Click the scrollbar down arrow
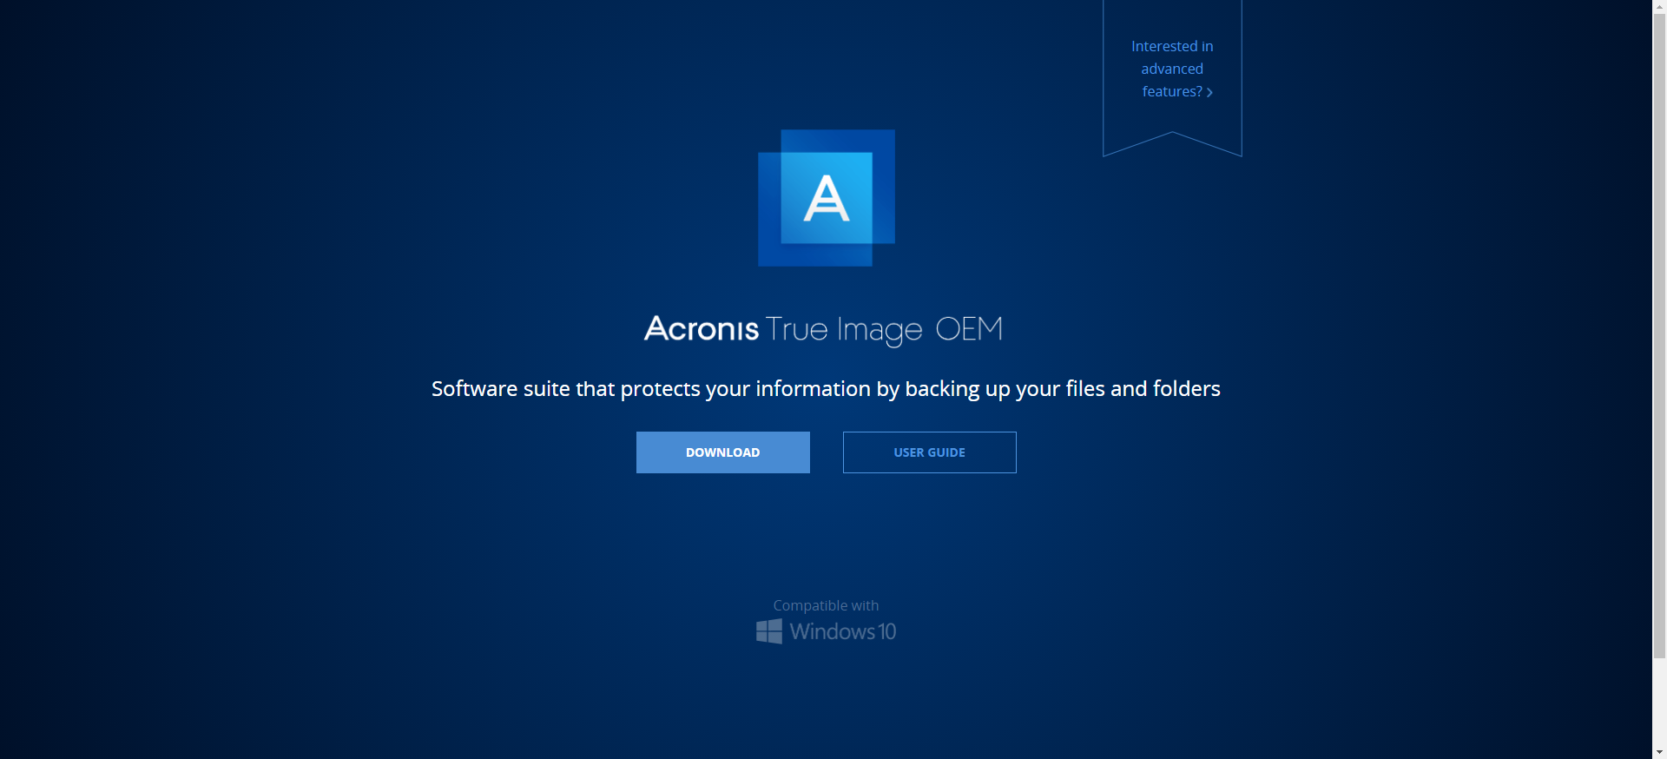 click(1659, 752)
